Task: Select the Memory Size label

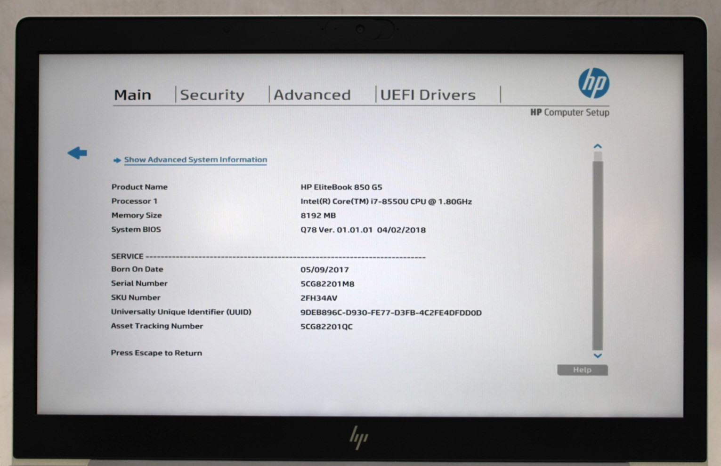Action: [x=137, y=215]
